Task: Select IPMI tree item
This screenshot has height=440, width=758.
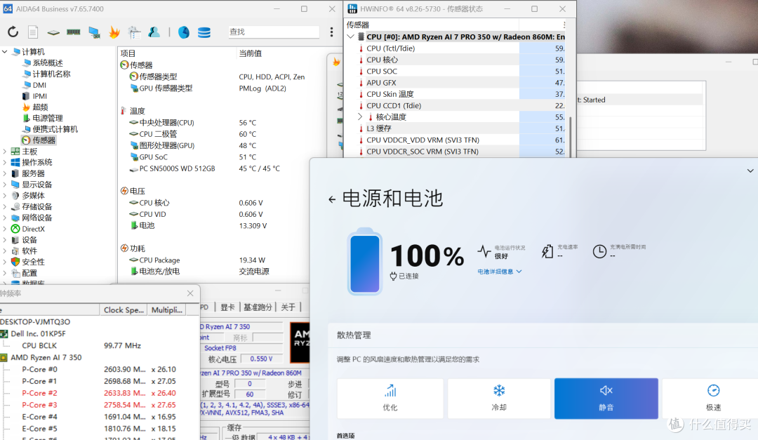Action: click(39, 96)
